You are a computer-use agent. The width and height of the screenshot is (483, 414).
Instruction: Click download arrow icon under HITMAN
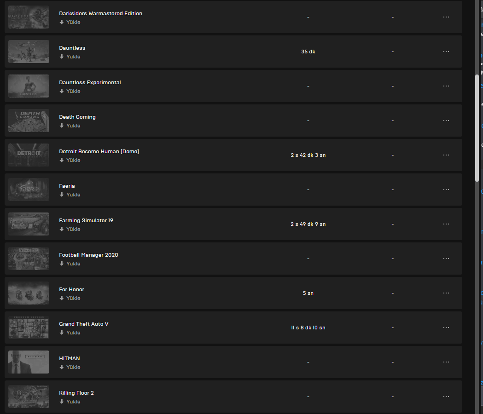[x=62, y=367]
